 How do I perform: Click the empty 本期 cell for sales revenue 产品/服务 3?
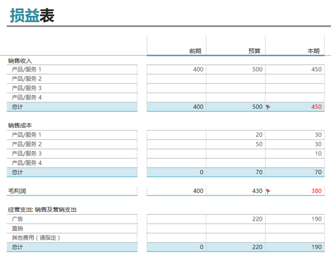coord(295,88)
